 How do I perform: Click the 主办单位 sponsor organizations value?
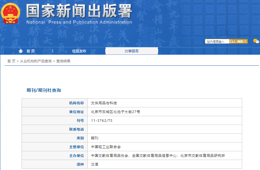158,156
